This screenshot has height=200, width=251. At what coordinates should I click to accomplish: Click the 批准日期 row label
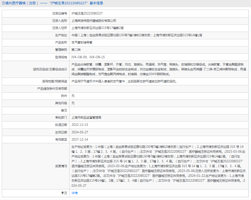coord(61,125)
